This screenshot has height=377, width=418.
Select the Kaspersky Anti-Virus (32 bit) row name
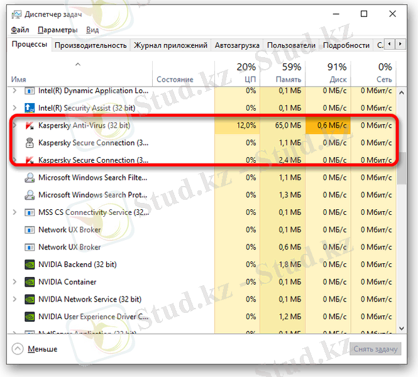point(84,126)
